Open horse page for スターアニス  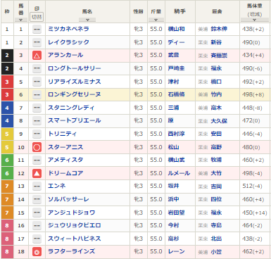pos(65,147)
